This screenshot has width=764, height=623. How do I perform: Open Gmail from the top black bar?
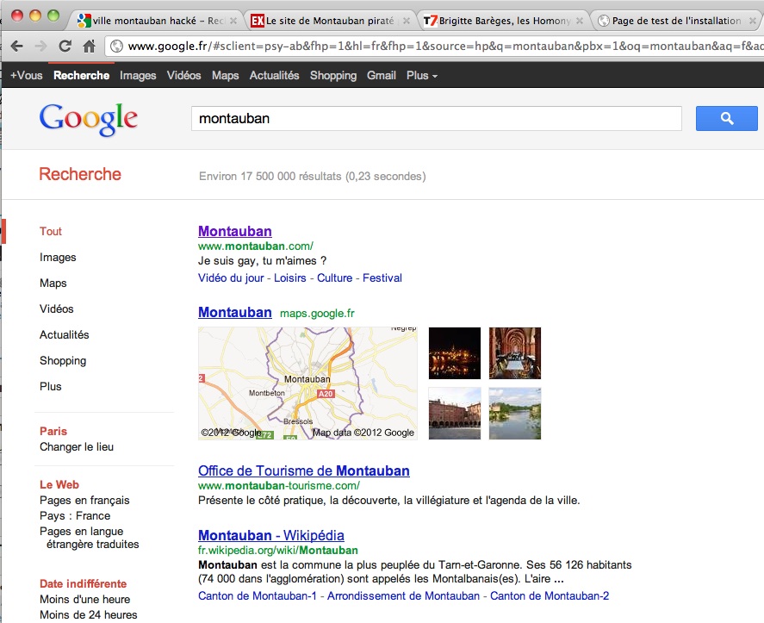point(381,76)
